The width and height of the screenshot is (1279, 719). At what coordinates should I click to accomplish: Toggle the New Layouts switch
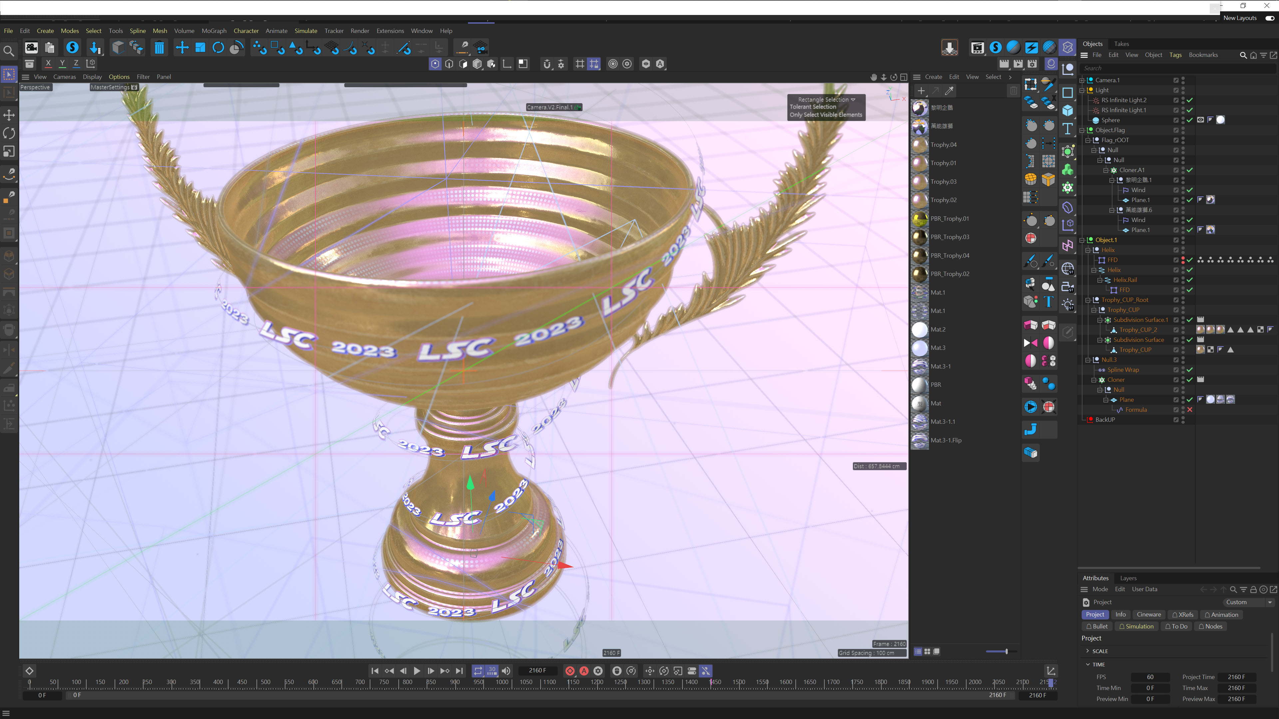click(x=1270, y=18)
